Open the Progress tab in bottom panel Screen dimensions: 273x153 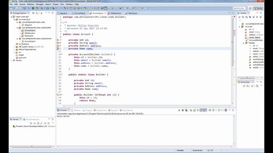[x=88, y=110]
